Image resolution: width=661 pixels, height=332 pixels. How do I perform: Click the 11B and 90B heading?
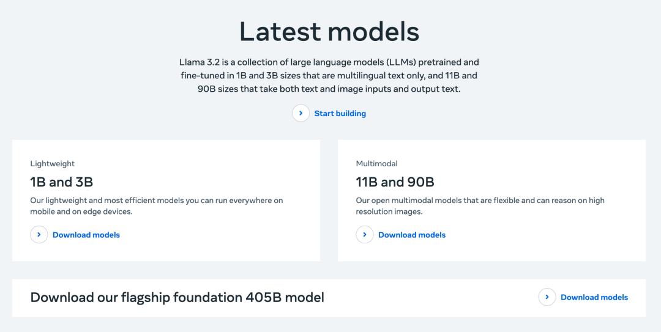click(395, 182)
